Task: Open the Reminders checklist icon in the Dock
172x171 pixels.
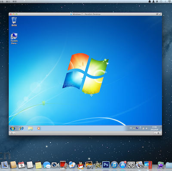Action: click(30, 165)
